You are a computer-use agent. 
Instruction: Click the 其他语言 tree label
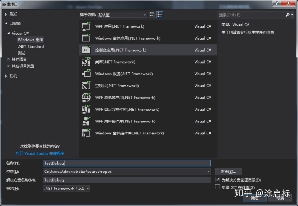coord(19,60)
